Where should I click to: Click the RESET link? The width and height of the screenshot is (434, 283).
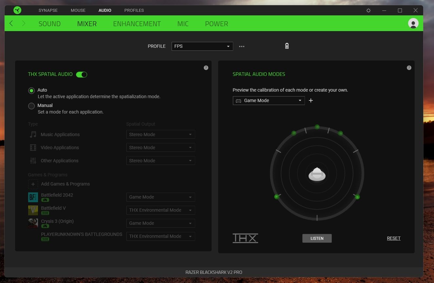(394, 239)
